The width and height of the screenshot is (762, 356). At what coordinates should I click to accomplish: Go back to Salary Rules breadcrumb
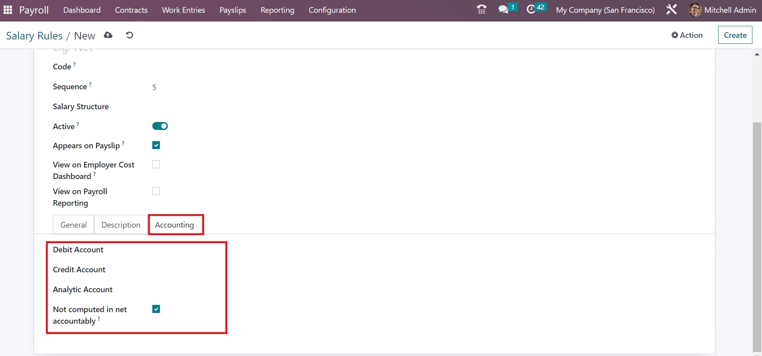pyautogui.click(x=34, y=36)
